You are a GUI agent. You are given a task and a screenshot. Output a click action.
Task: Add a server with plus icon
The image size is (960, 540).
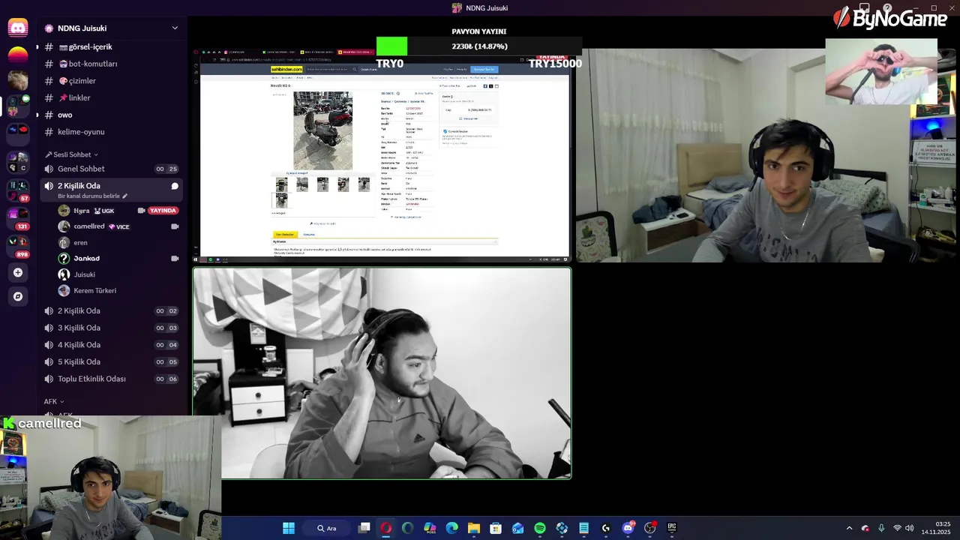click(18, 273)
